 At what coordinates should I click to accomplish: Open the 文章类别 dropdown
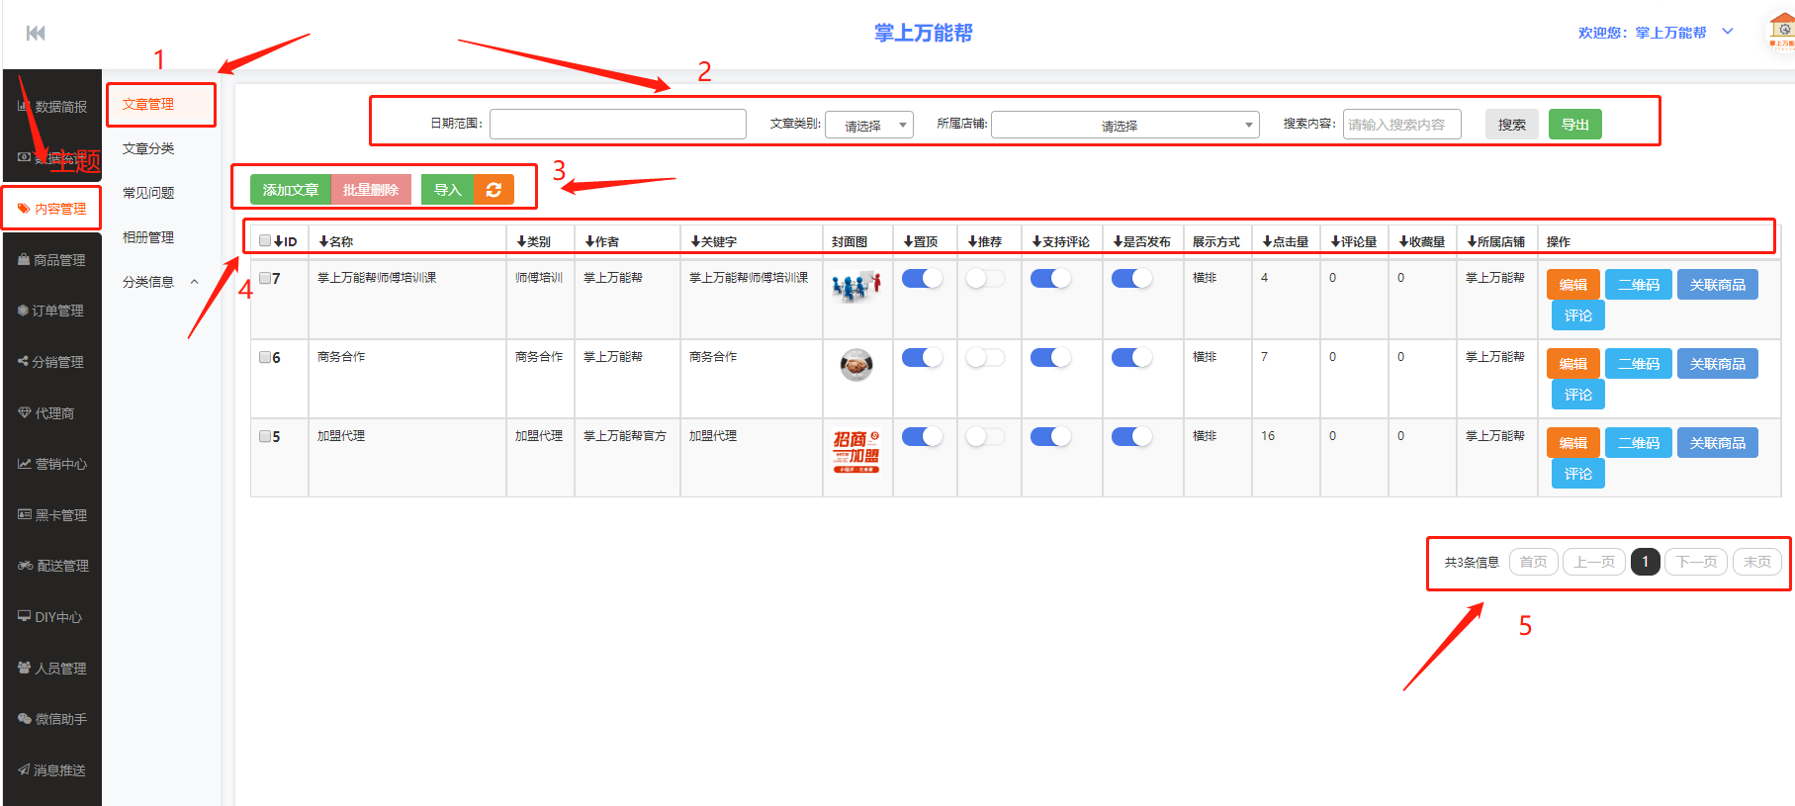point(868,126)
